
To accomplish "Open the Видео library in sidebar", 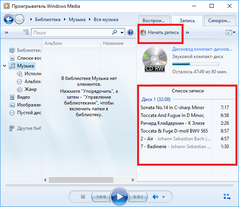I will 20,97.
